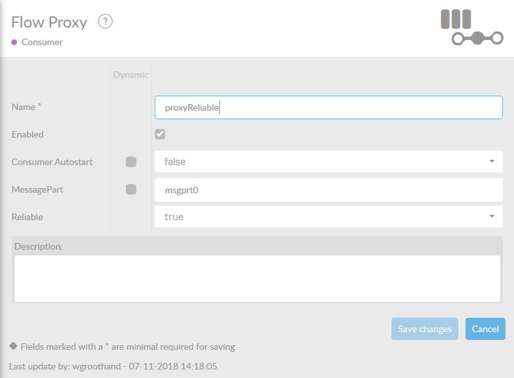Click the Dynamic column header

[x=130, y=75]
